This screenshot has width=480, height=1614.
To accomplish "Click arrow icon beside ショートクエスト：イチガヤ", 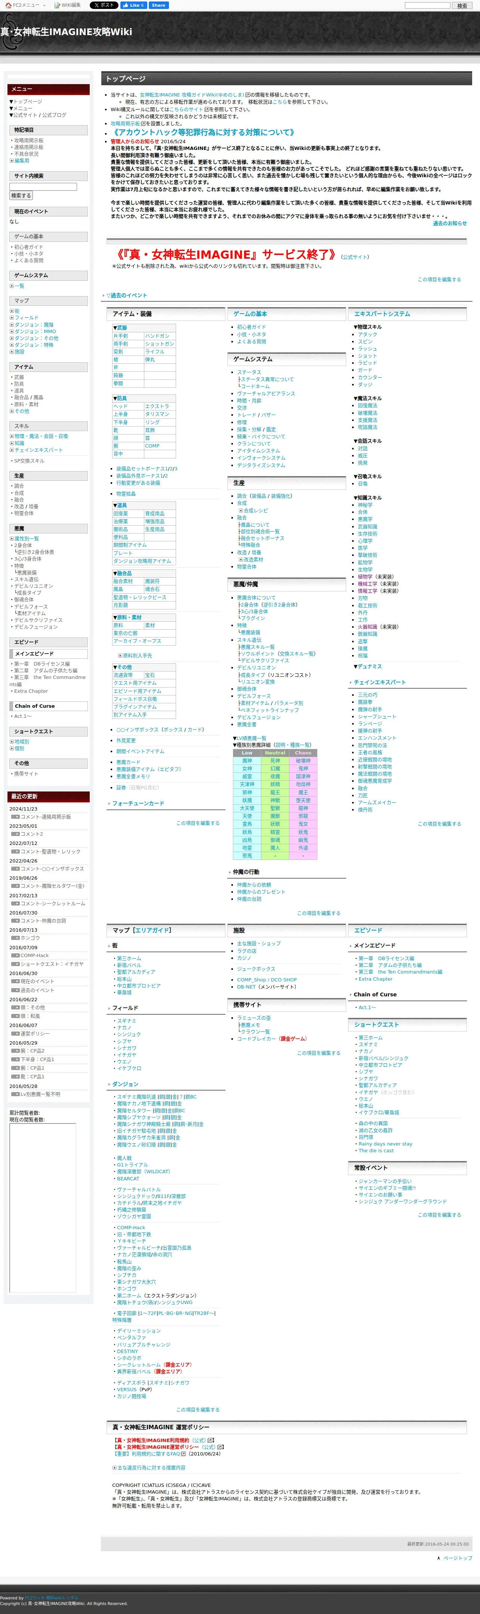I will coord(15,963).
